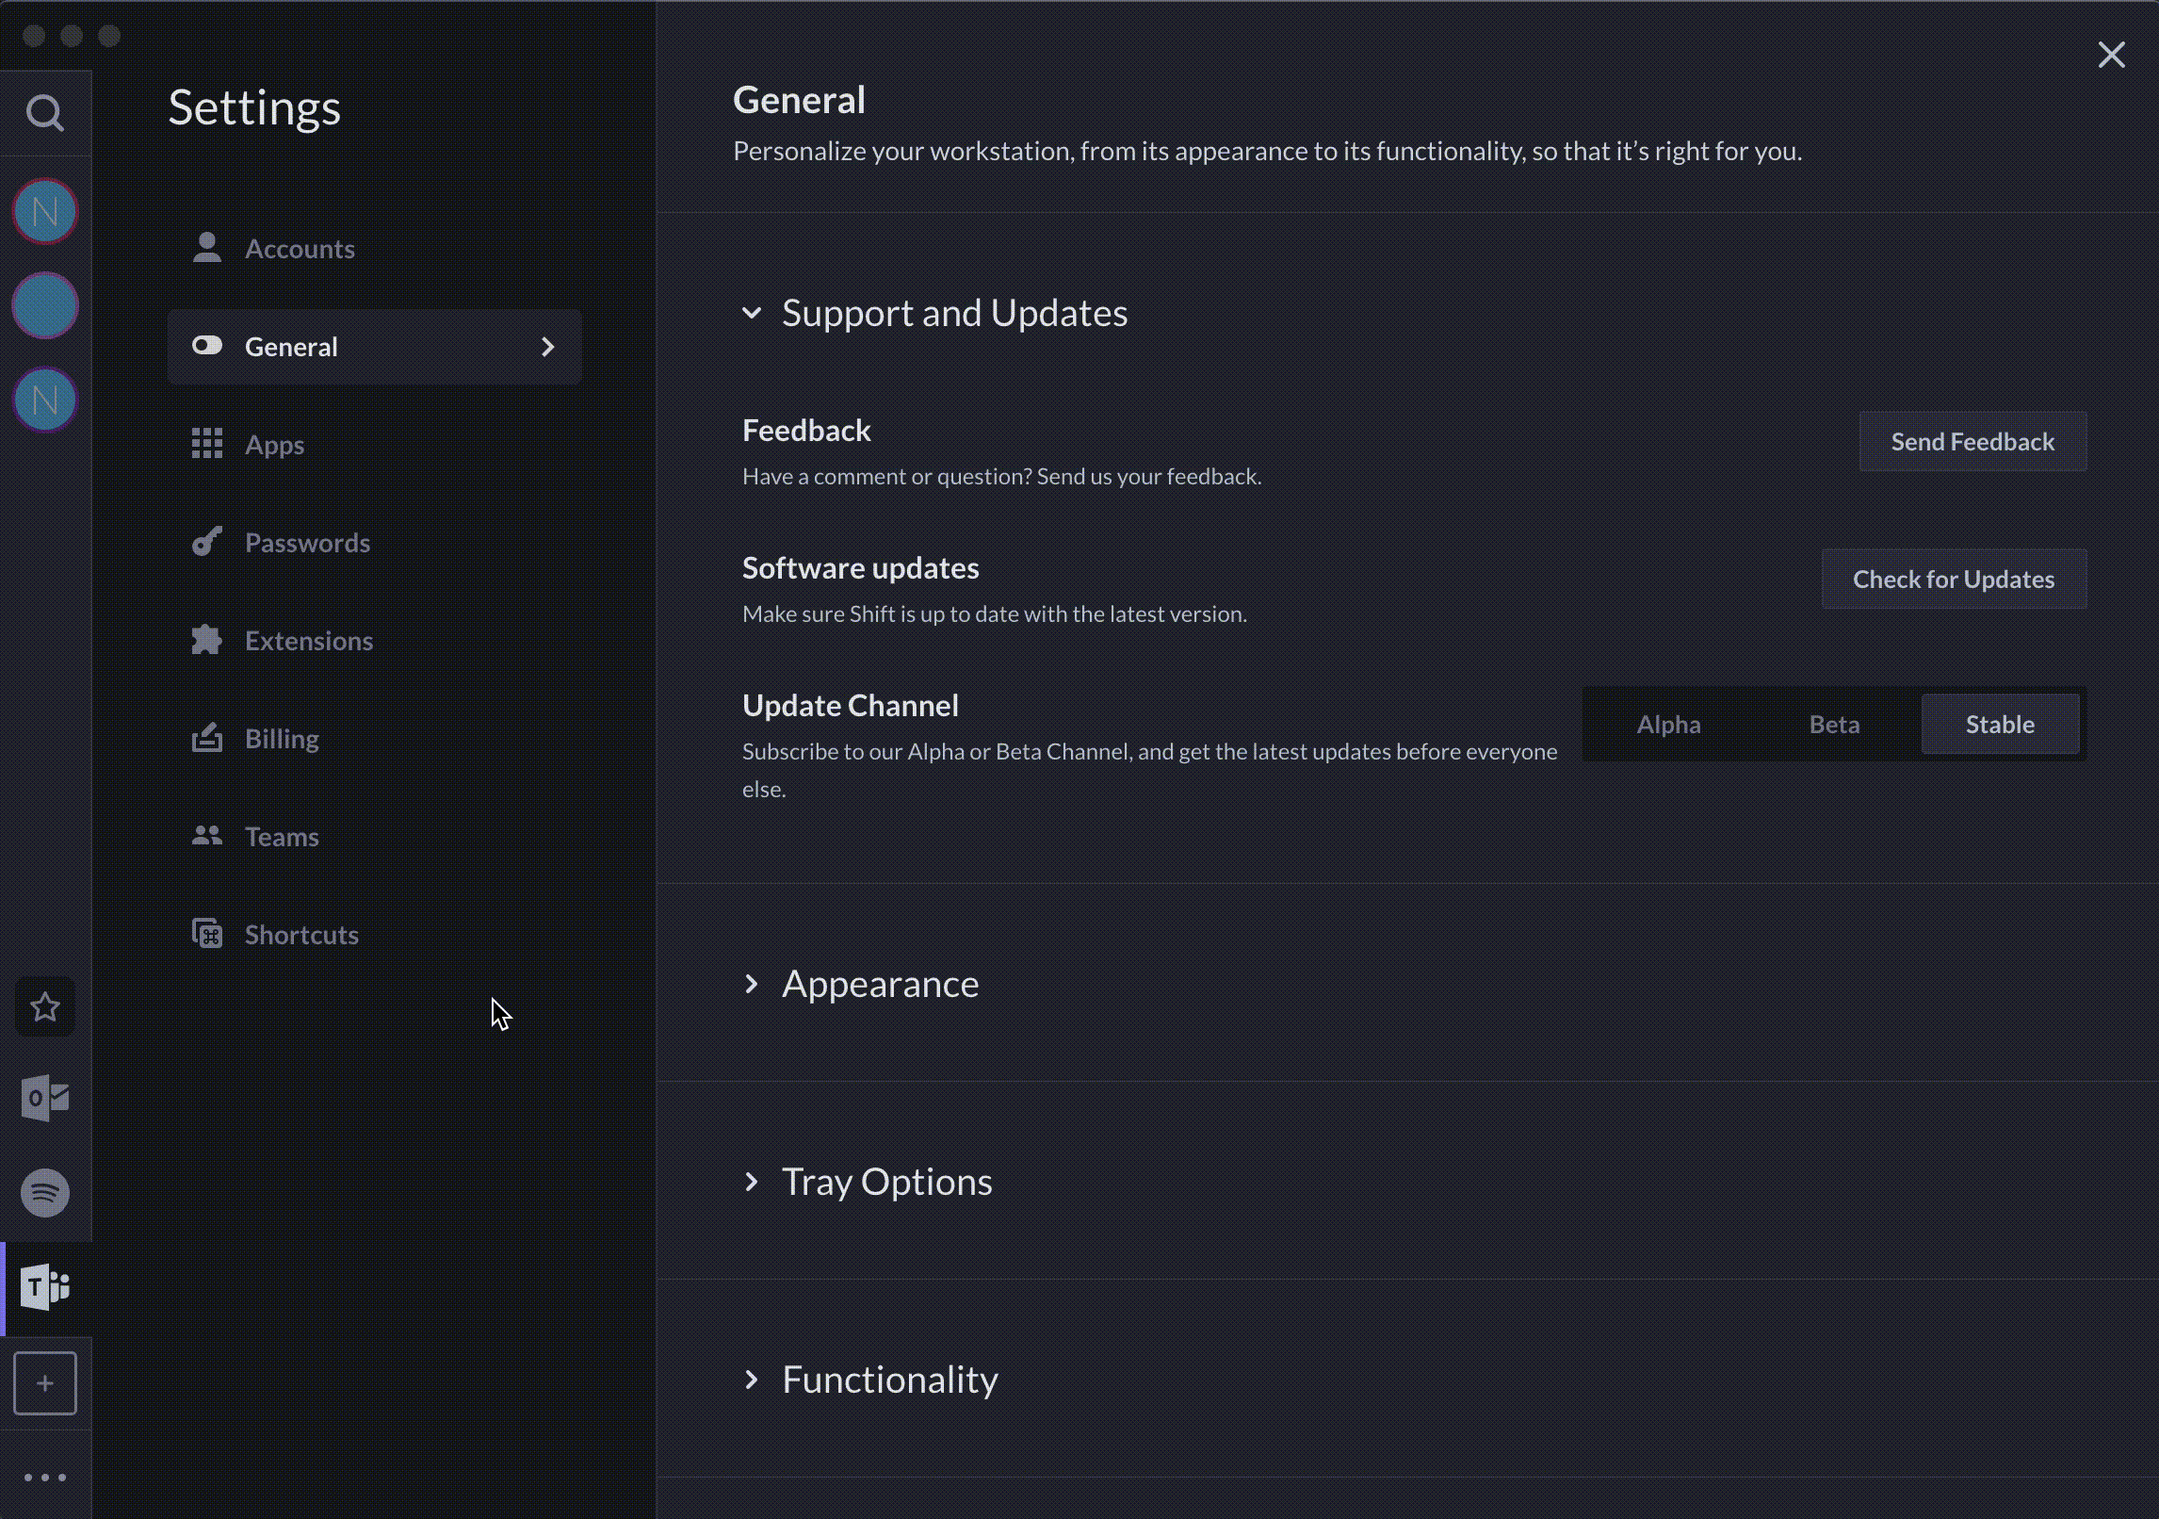Open the Extensions settings page

(x=308, y=641)
